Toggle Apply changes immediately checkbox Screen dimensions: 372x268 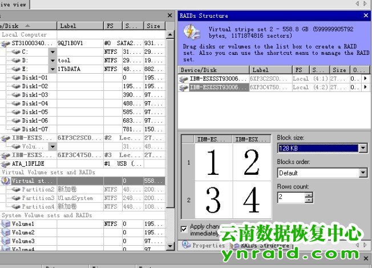184,229
